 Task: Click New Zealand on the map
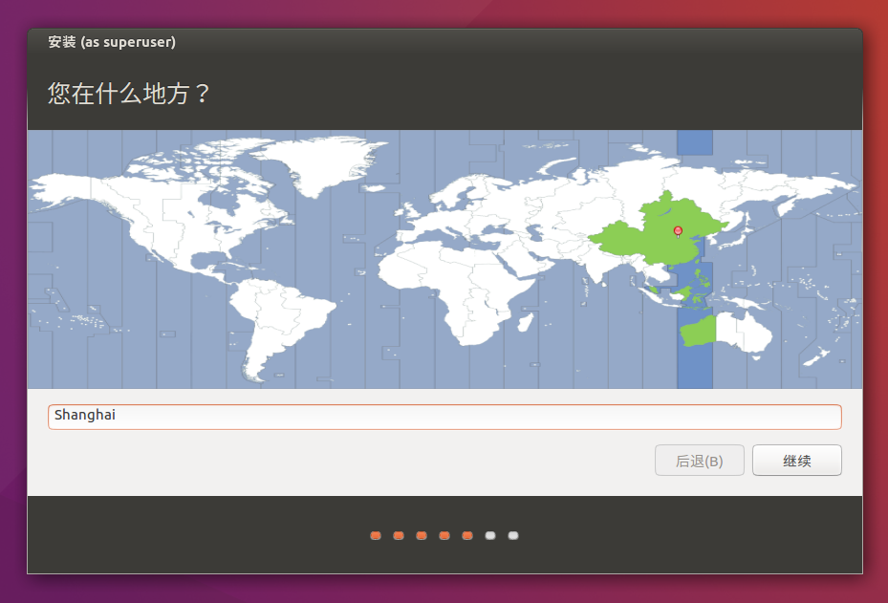[x=816, y=357]
